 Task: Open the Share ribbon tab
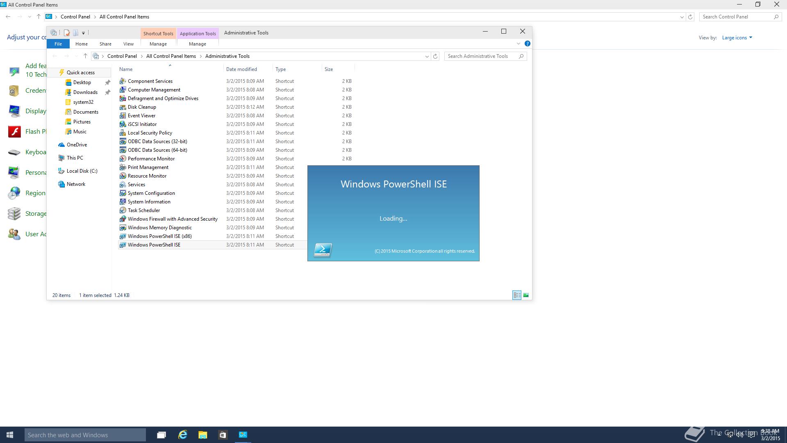(105, 44)
